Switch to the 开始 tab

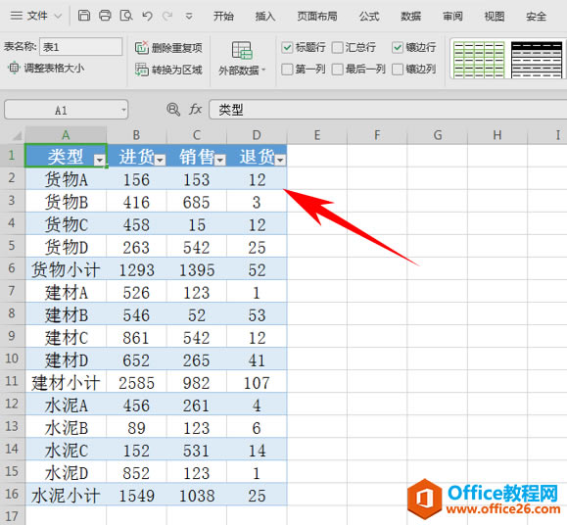[x=223, y=17]
